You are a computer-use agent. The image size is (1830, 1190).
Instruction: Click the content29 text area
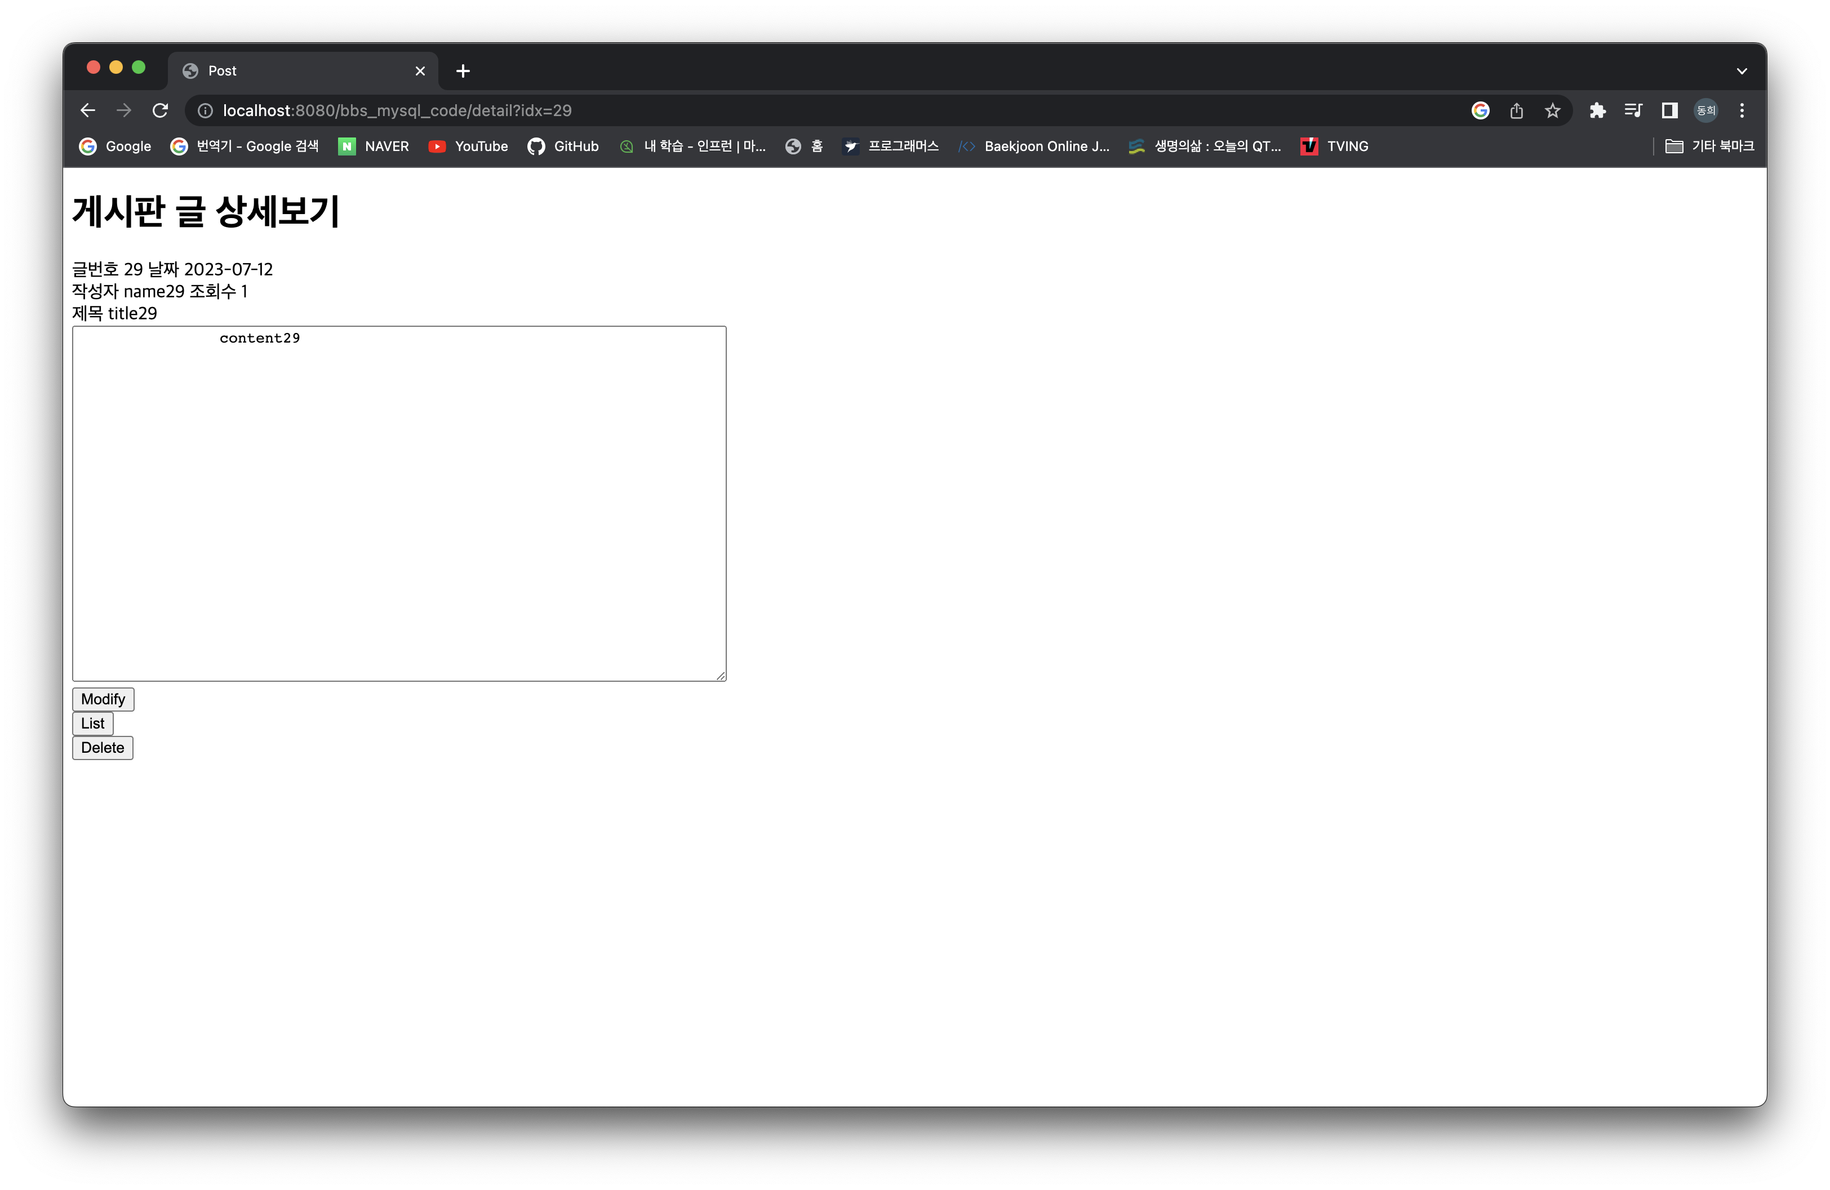click(x=399, y=501)
